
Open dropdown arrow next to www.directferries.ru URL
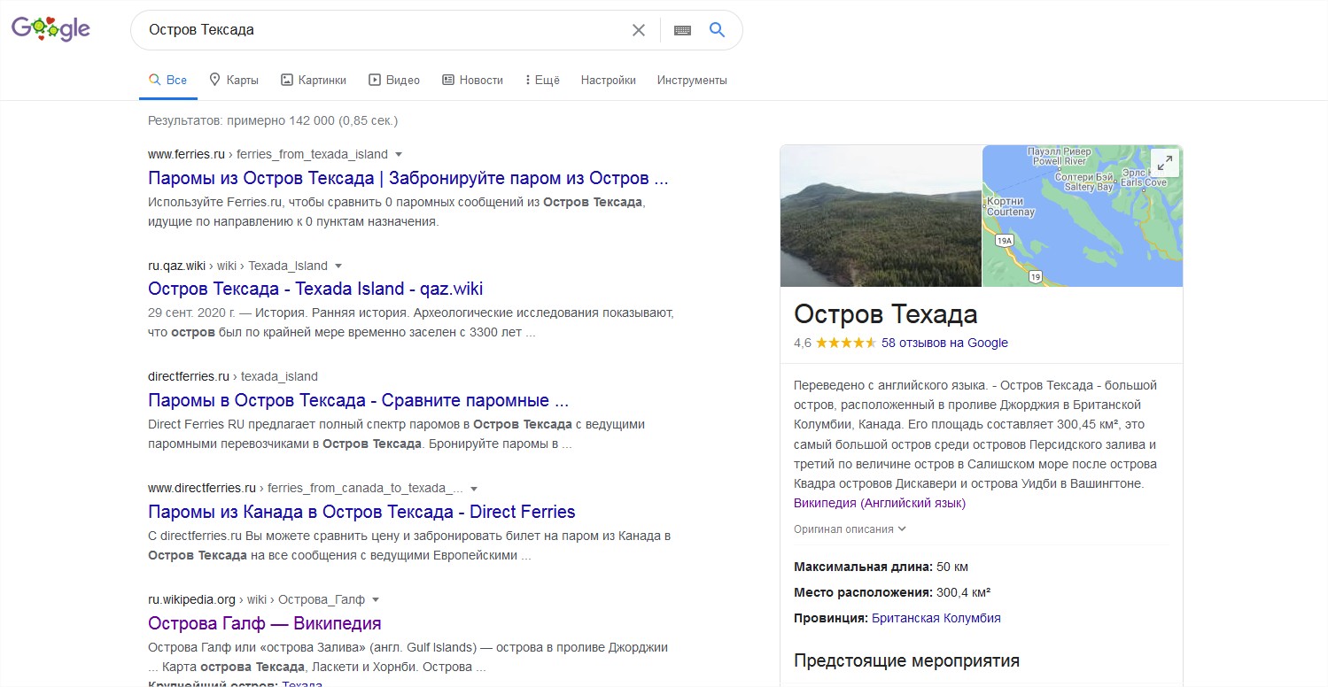[474, 489]
